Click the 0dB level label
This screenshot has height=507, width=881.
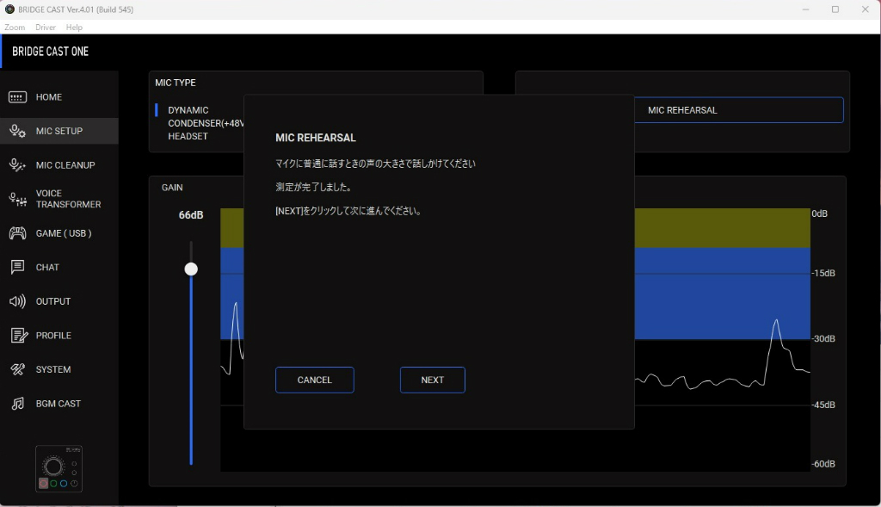tap(819, 213)
